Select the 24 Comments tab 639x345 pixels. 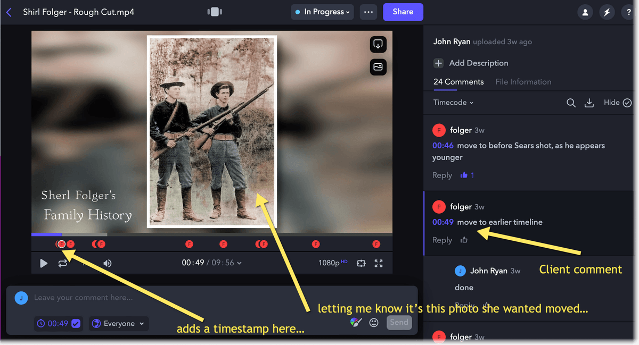[x=458, y=82]
